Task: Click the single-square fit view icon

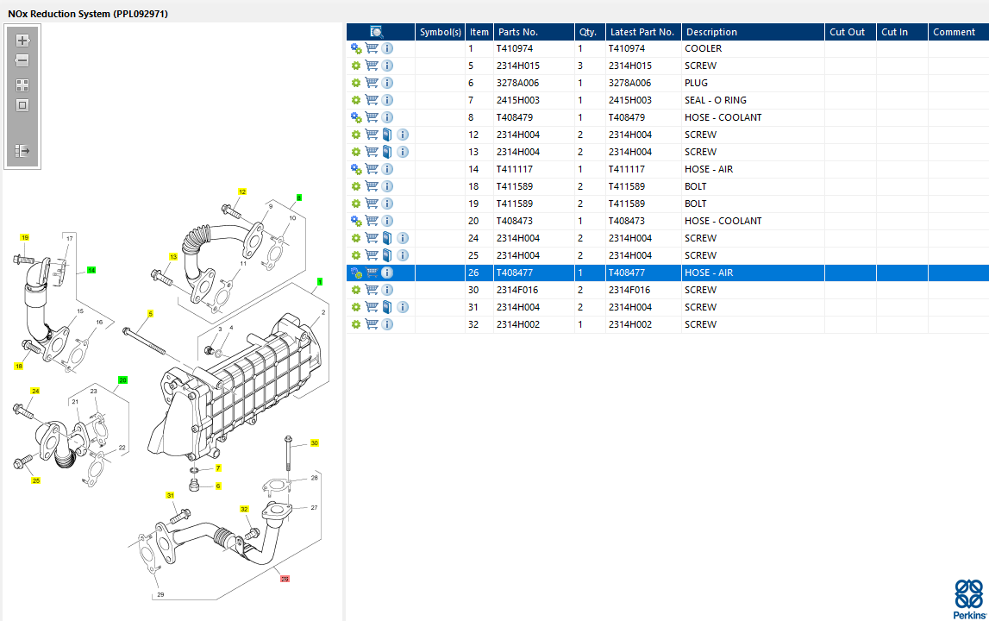Action: (x=22, y=105)
